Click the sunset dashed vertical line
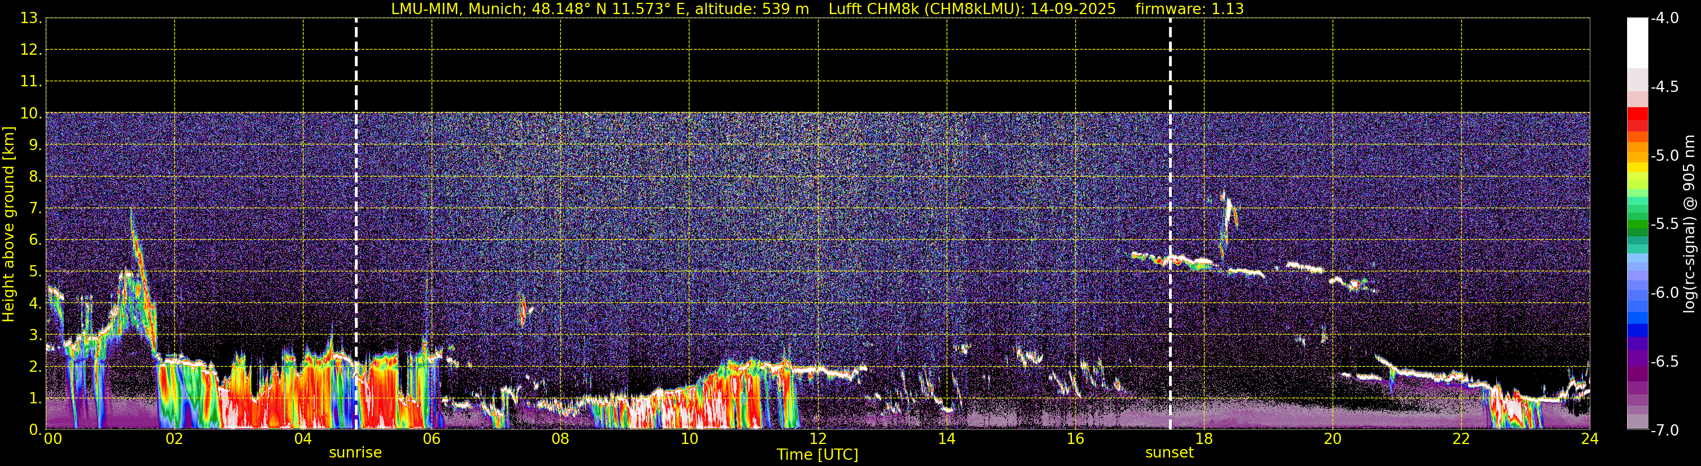Screen dimensions: 1701x466 (x=1170, y=224)
